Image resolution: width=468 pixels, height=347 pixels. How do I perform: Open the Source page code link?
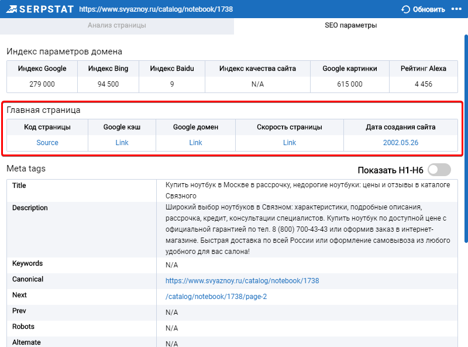(47, 143)
